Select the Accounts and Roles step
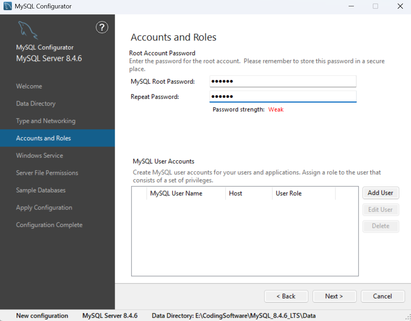The height and width of the screenshot is (321, 411). (43, 138)
